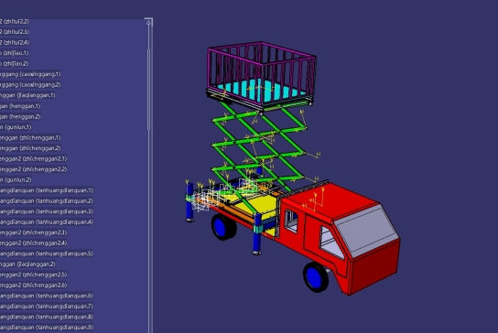Click the tree scrollbar up arrow
The image size is (498, 333).
148,22
